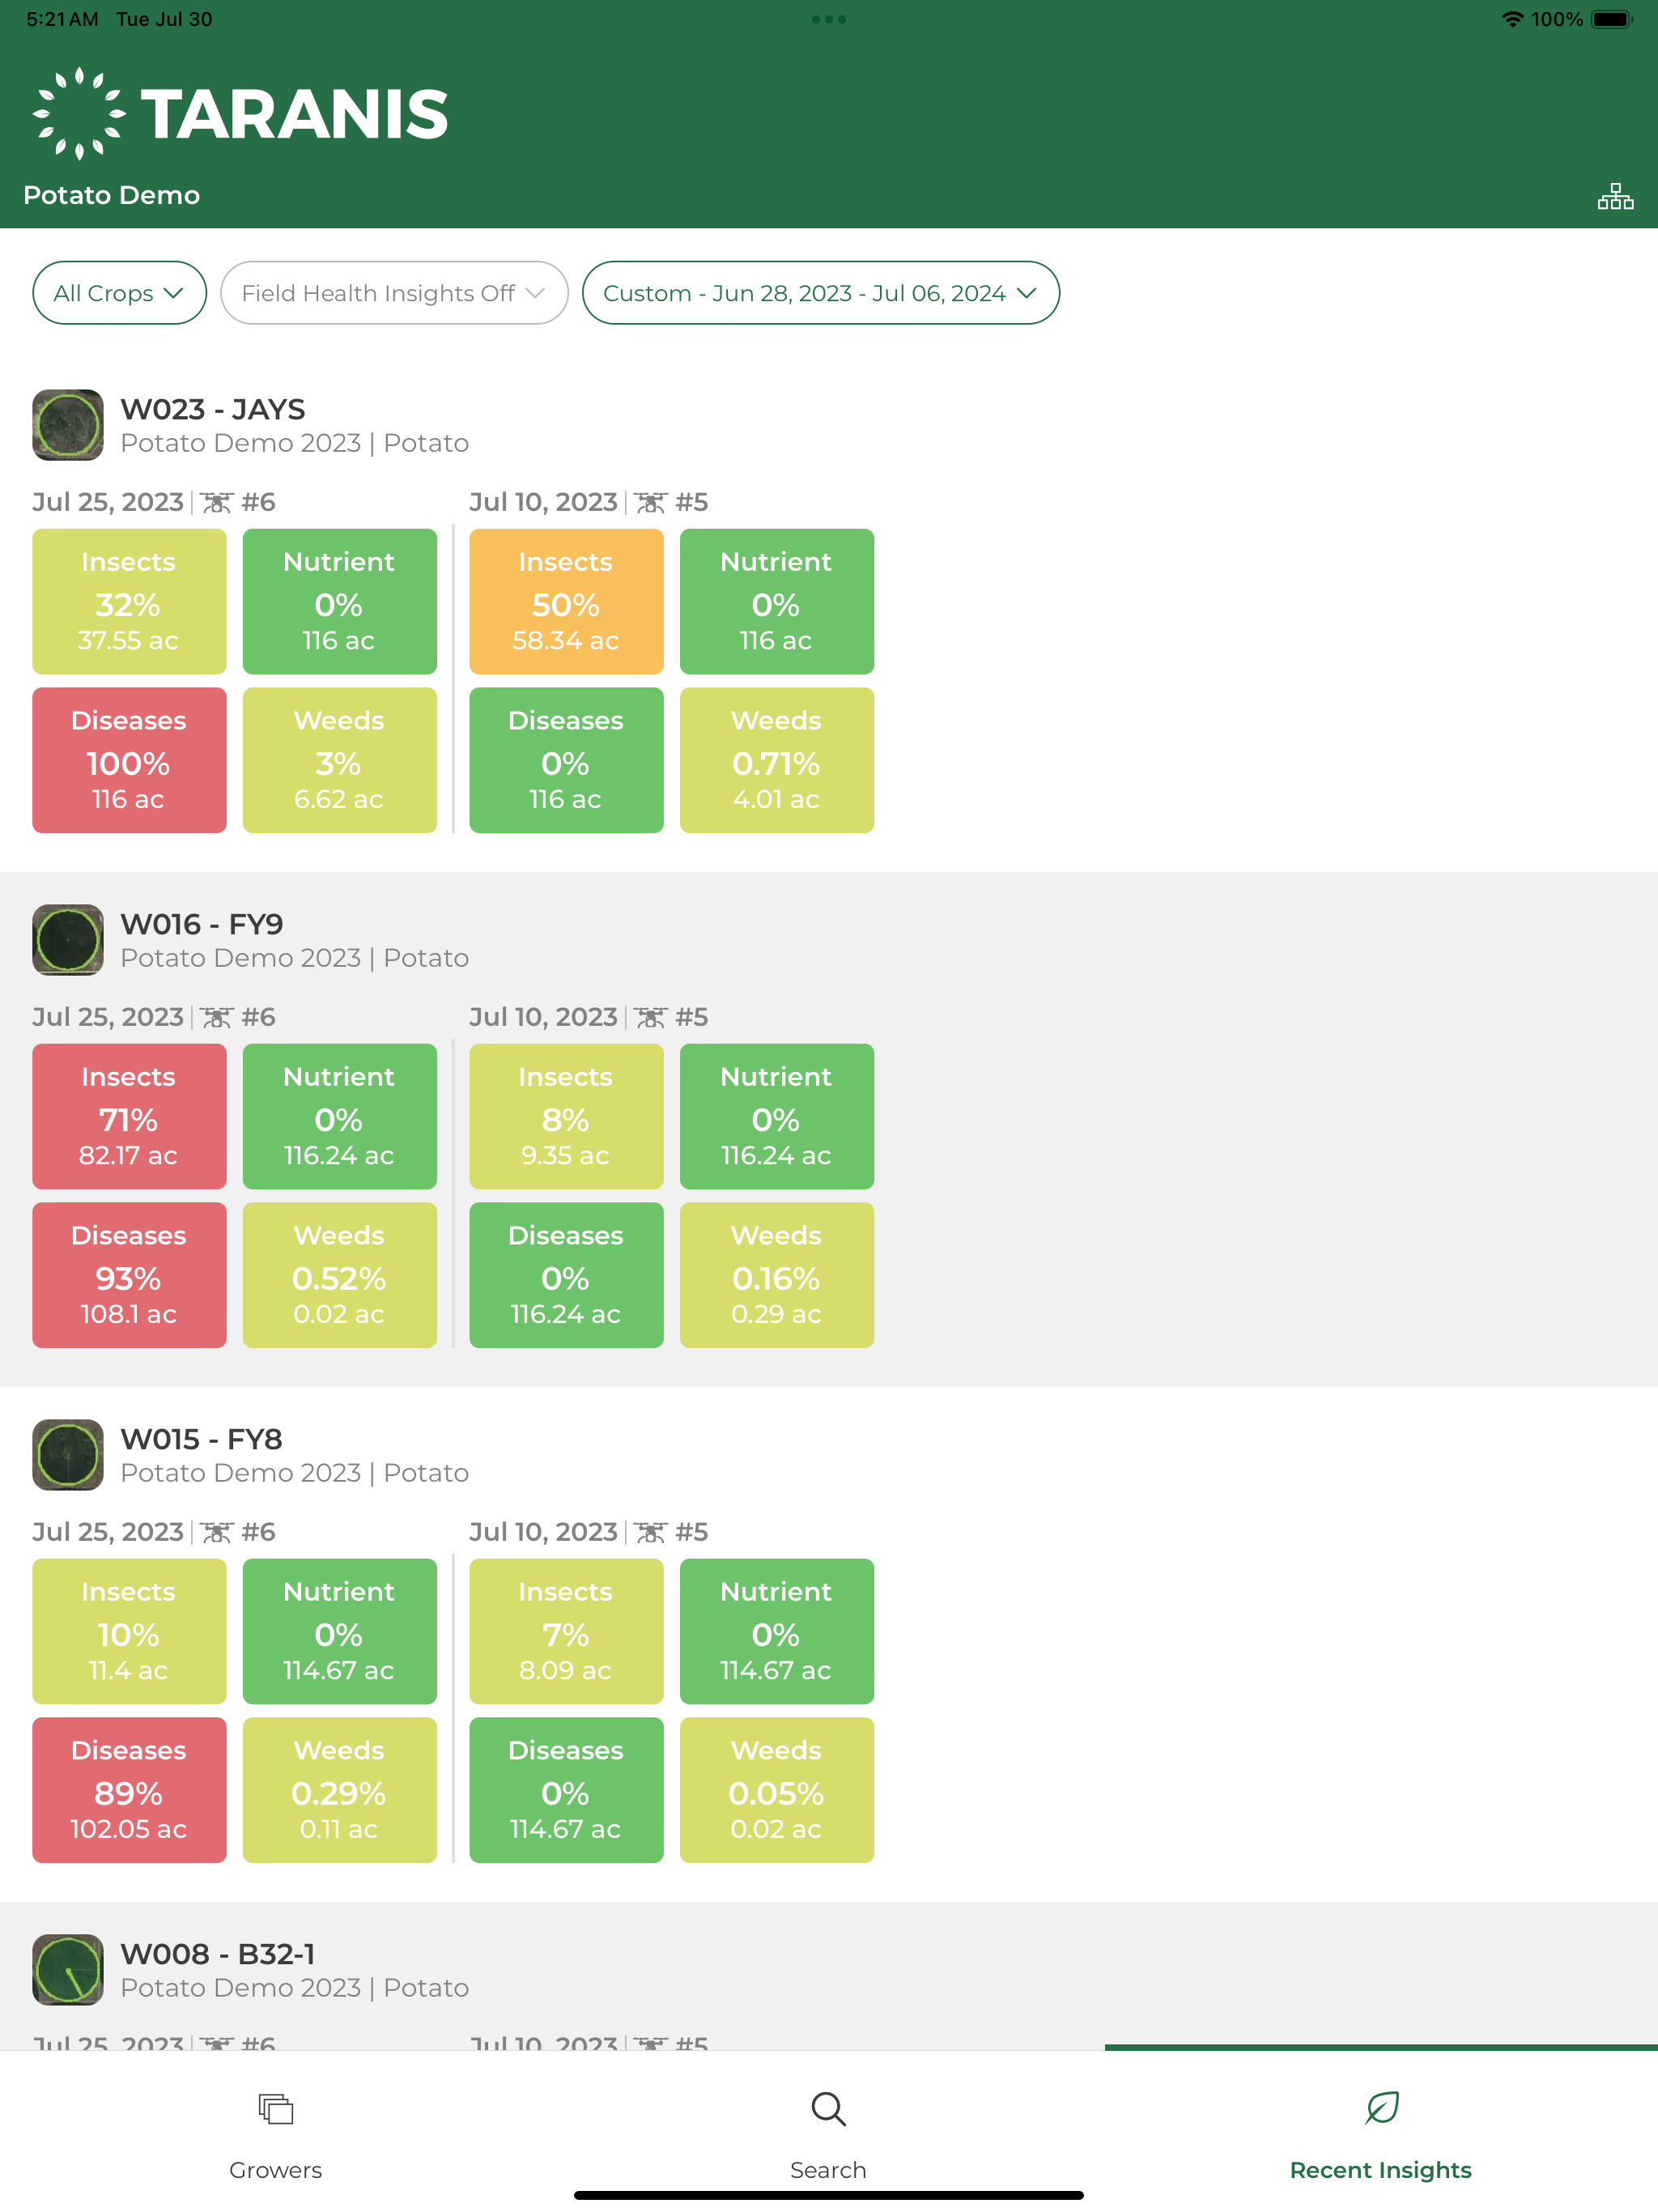Image resolution: width=1658 pixels, height=2212 pixels.
Task: Tap drone icon beside W015 Jul 25 flight
Action: point(216,1532)
